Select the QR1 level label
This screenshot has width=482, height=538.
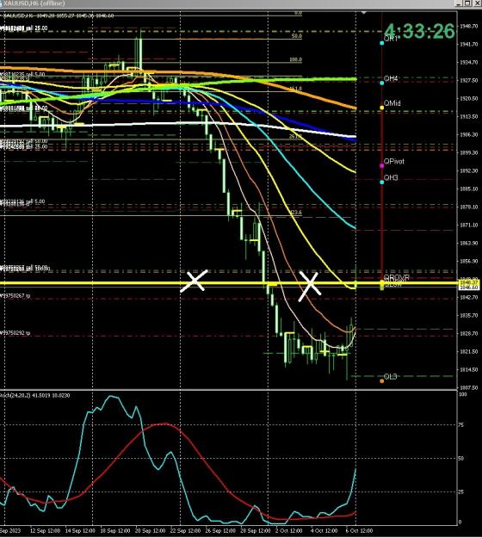(x=391, y=39)
